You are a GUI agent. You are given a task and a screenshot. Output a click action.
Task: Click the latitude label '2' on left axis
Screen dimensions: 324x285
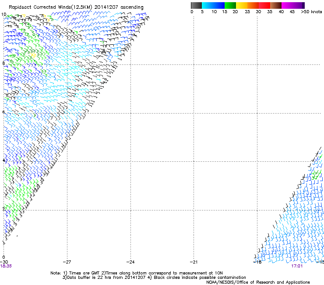(4, 209)
